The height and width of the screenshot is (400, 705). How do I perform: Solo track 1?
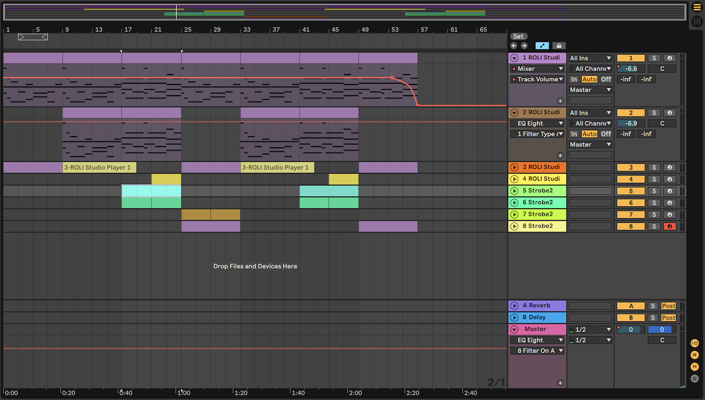(654, 58)
